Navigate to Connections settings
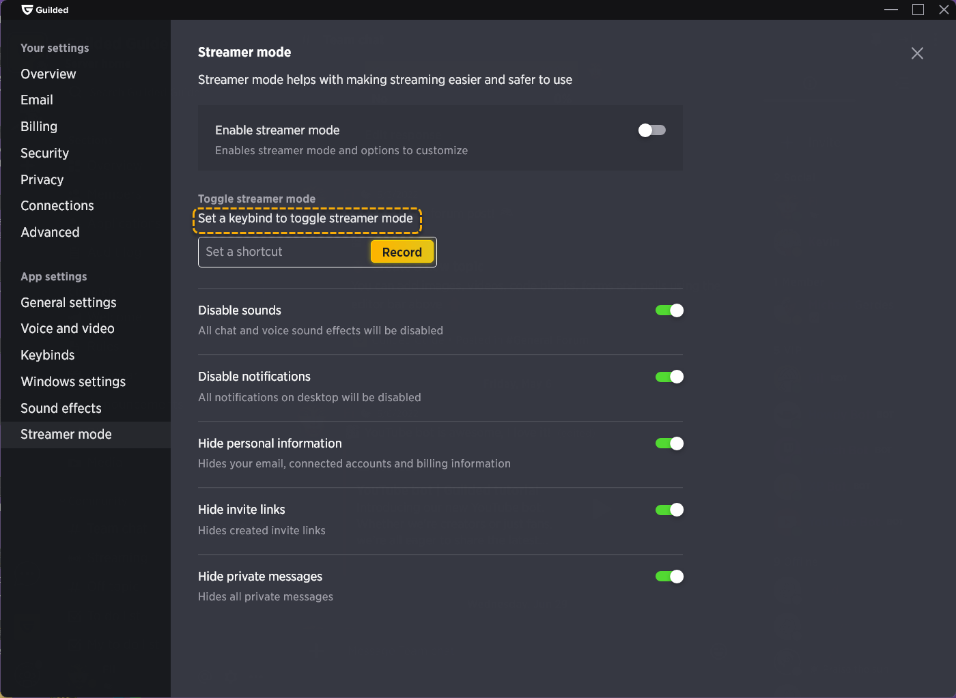Image resolution: width=956 pixels, height=698 pixels. click(57, 205)
